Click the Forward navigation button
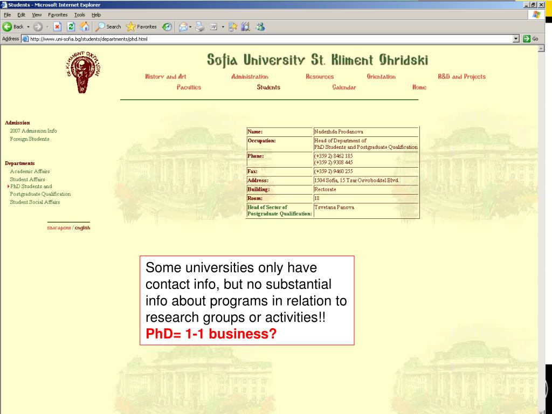 tap(38, 27)
